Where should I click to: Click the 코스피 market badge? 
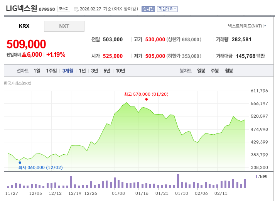pos(64,9)
